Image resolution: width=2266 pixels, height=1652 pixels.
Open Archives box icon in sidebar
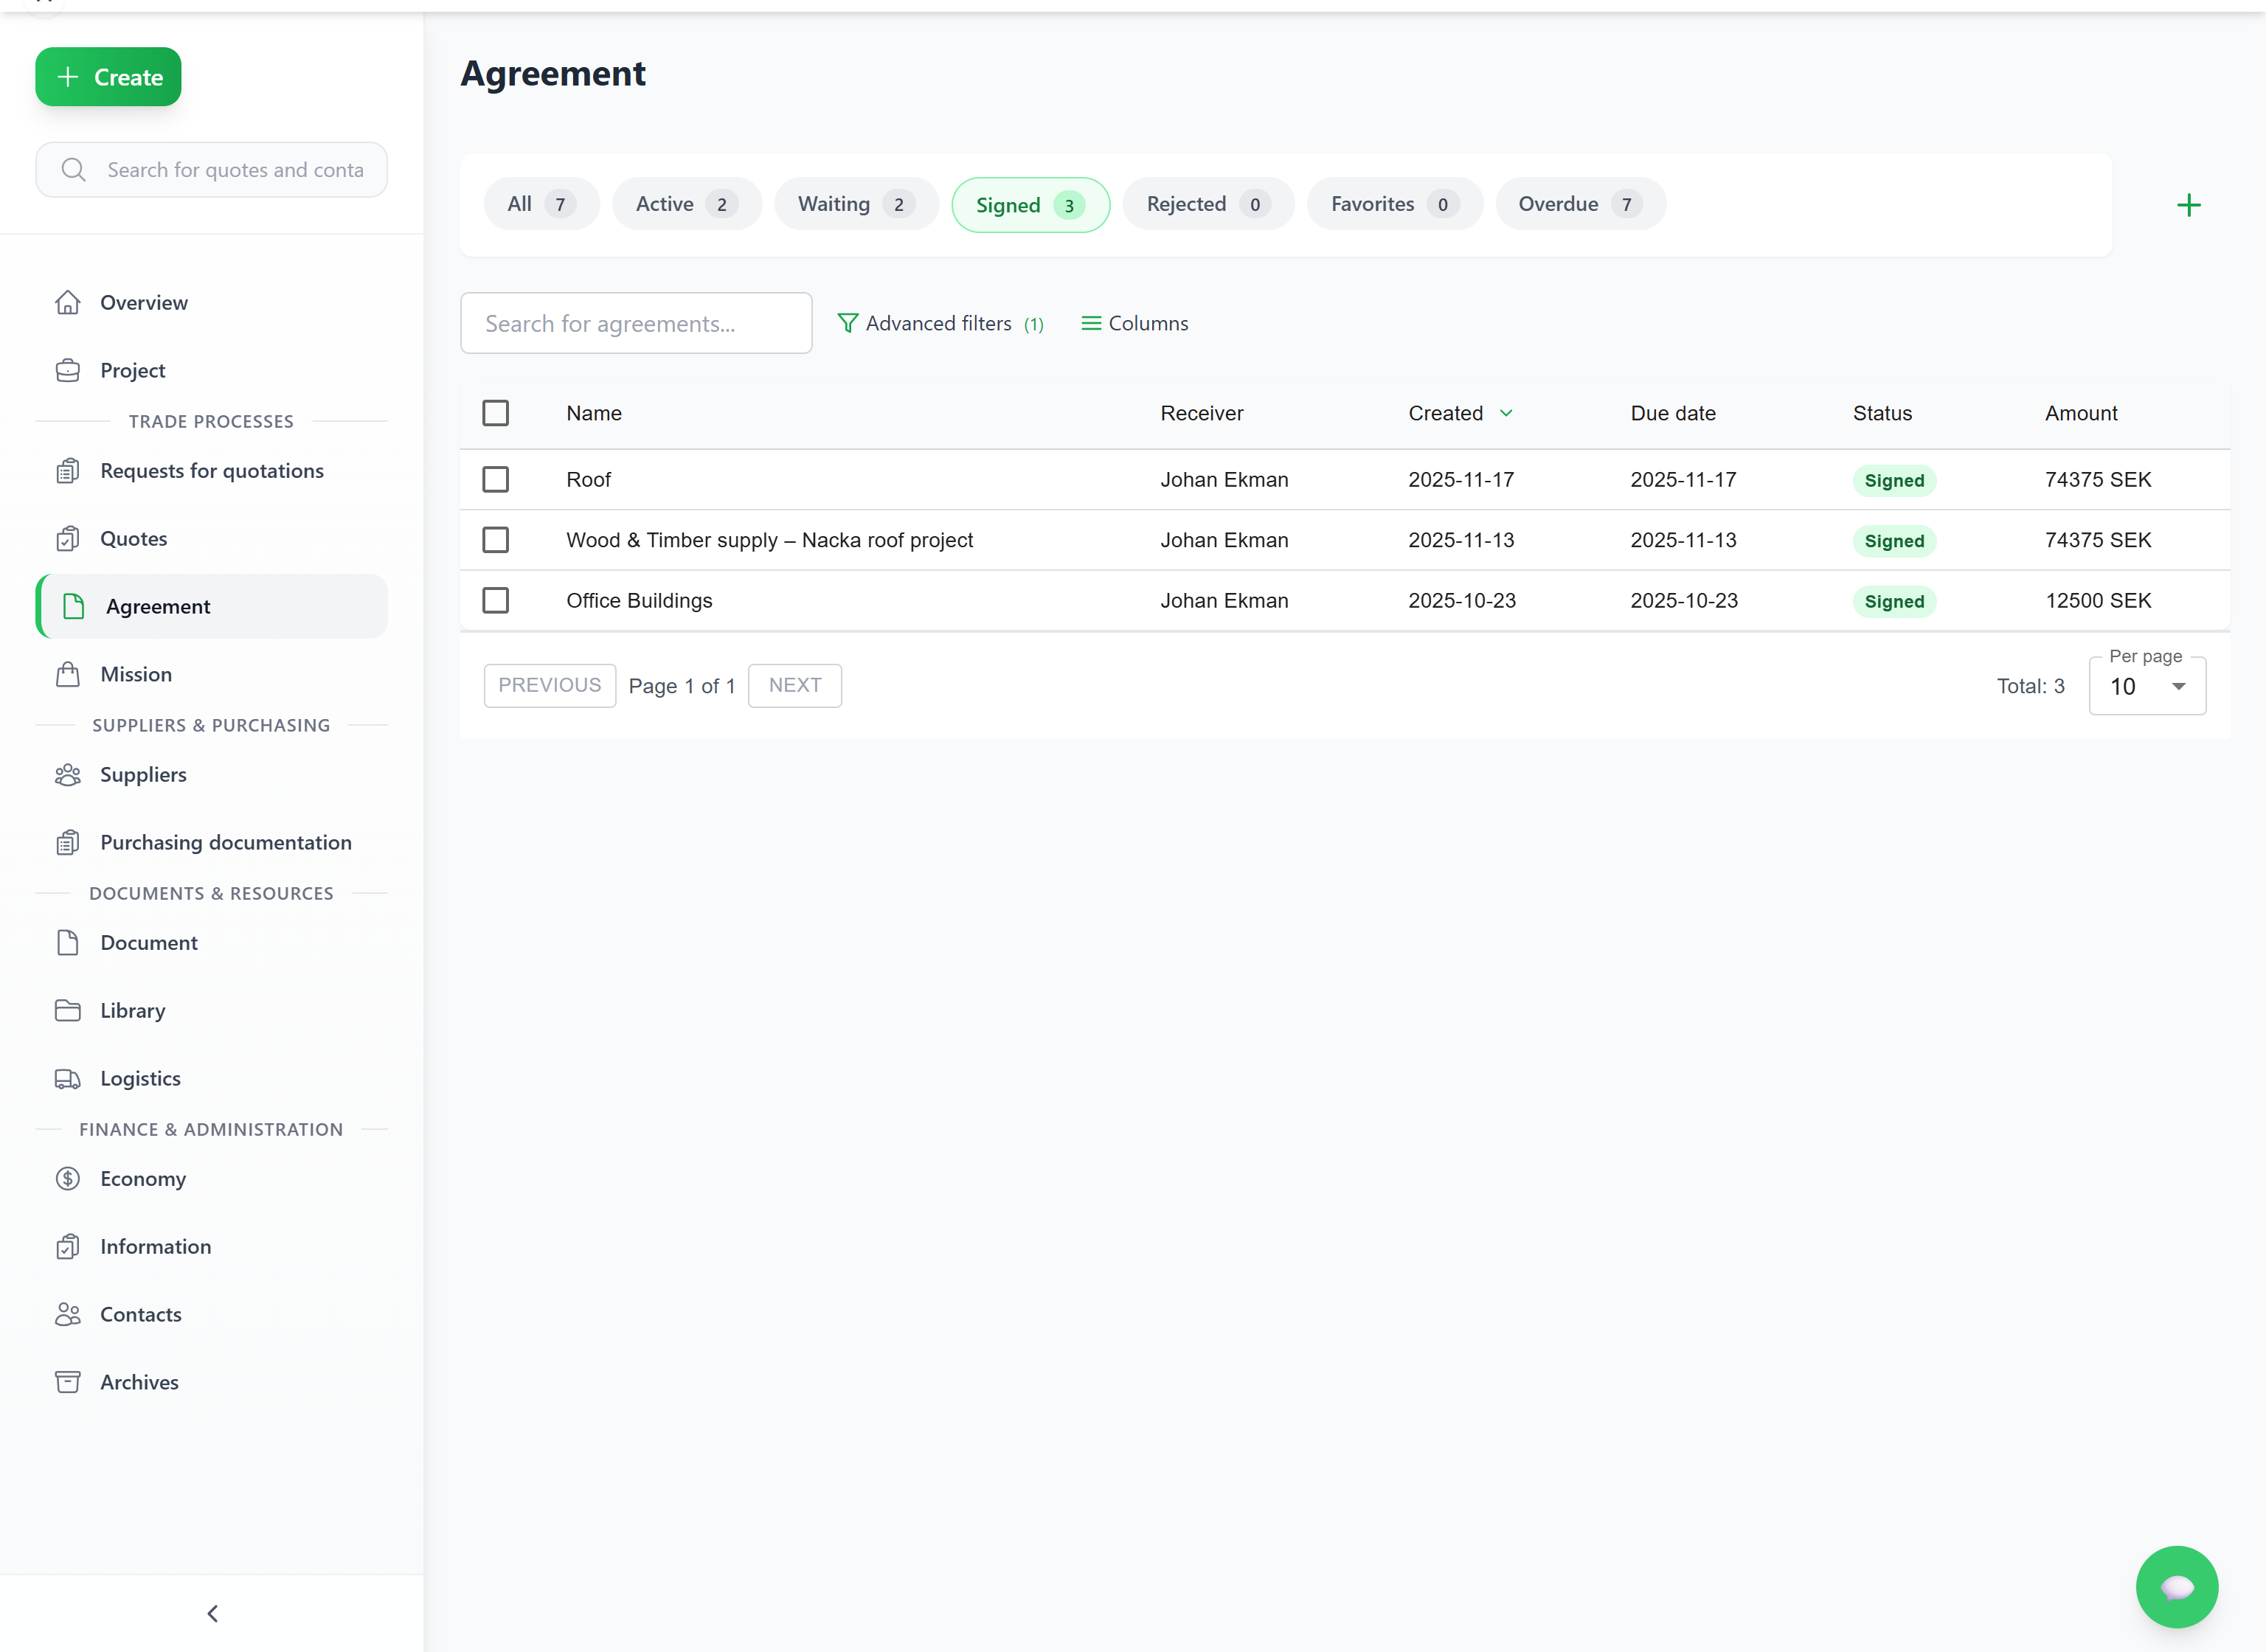67,1382
